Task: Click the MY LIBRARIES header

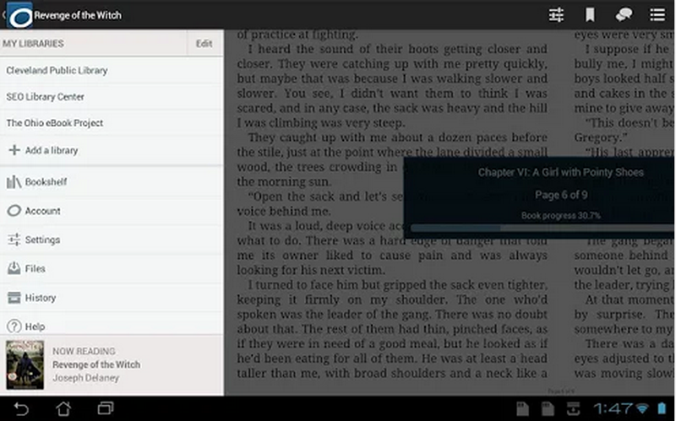Action: coord(33,44)
